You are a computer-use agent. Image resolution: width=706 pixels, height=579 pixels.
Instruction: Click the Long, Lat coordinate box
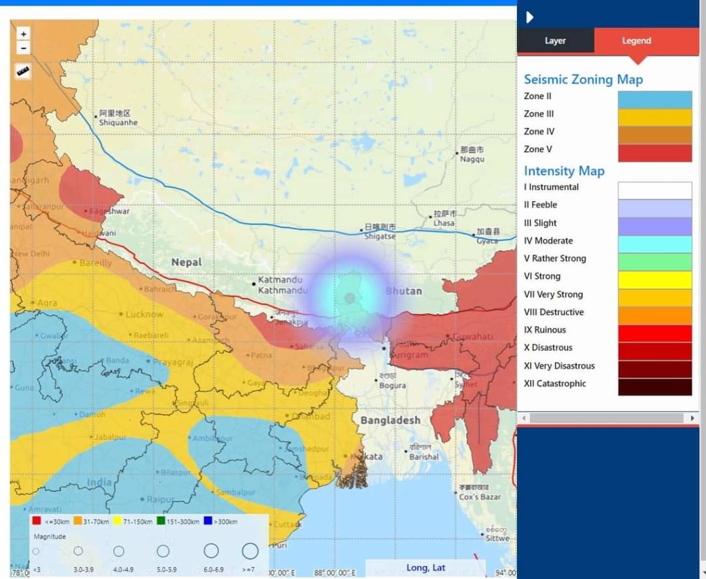point(425,568)
